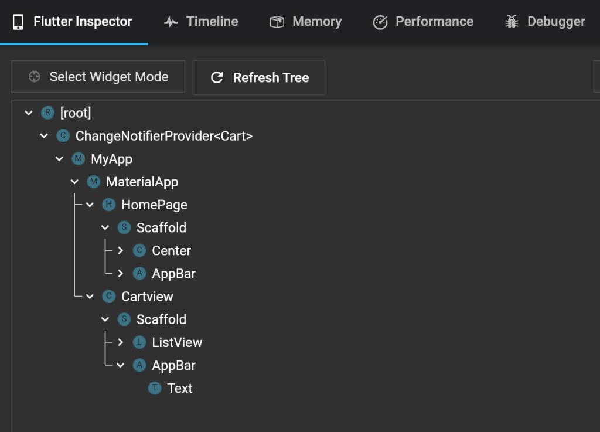Select ChangeNotifierProvider<Cart> in the tree
The height and width of the screenshot is (432, 600).
coord(164,136)
